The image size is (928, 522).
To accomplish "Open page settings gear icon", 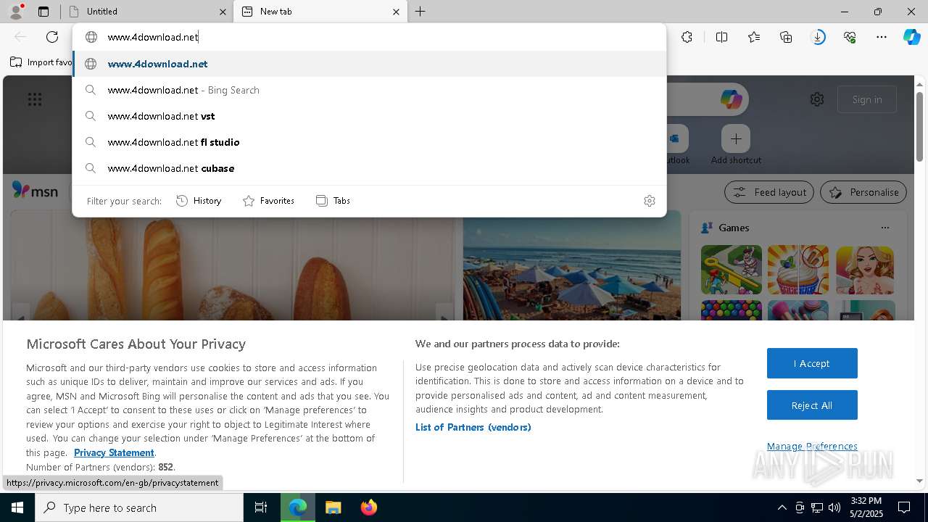I will point(817,99).
